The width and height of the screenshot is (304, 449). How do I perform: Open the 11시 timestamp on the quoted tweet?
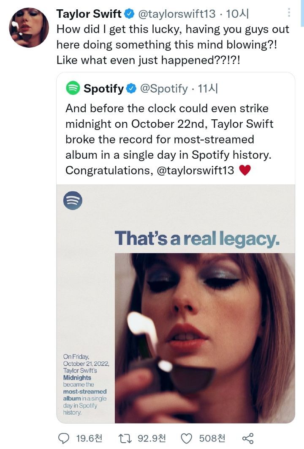[207, 88]
